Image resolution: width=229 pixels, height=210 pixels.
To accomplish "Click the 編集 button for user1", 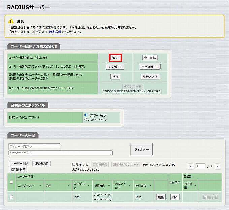I will (161, 197).
